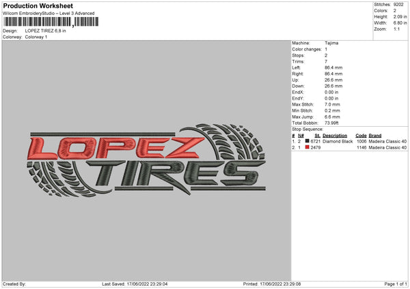Select design name 'LOPEZ TIREZ 6,8 in'

[x=46, y=31]
